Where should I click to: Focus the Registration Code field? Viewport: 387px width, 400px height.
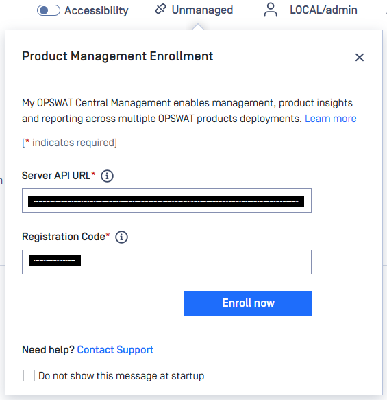tap(166, 262)
